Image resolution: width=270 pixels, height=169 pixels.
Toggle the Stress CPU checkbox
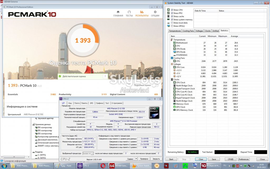click(172, 10)
